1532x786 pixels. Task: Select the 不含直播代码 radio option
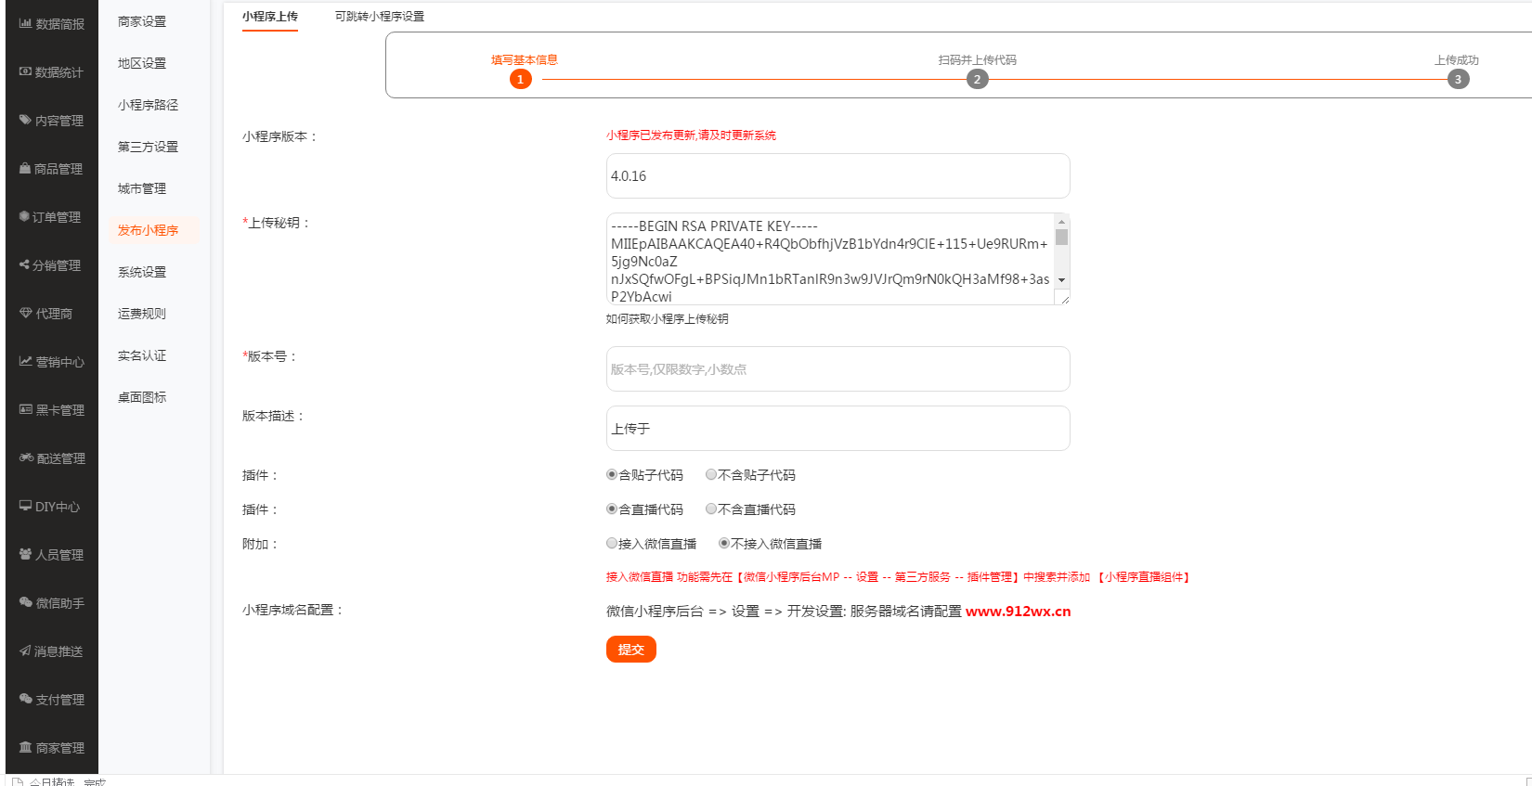click(x=711, y=509)
